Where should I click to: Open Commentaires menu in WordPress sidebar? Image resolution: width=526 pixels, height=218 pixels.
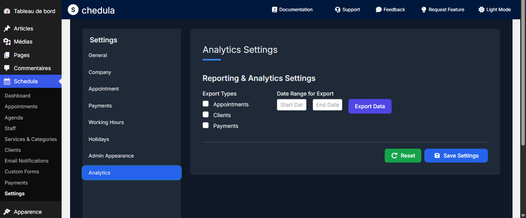click(x=31, y=68)
